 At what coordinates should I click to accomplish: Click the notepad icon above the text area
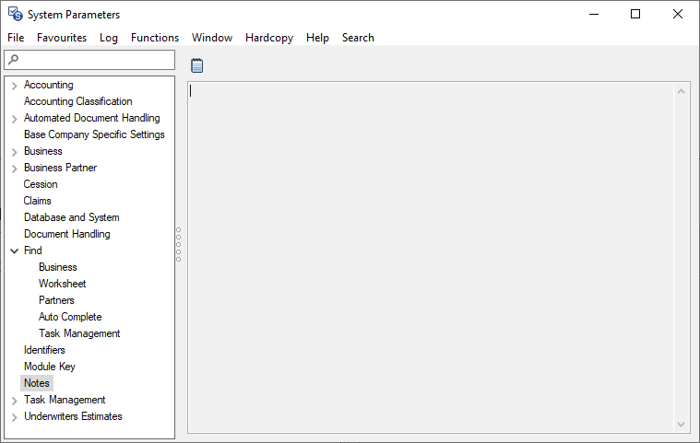(x=196, y=65)
